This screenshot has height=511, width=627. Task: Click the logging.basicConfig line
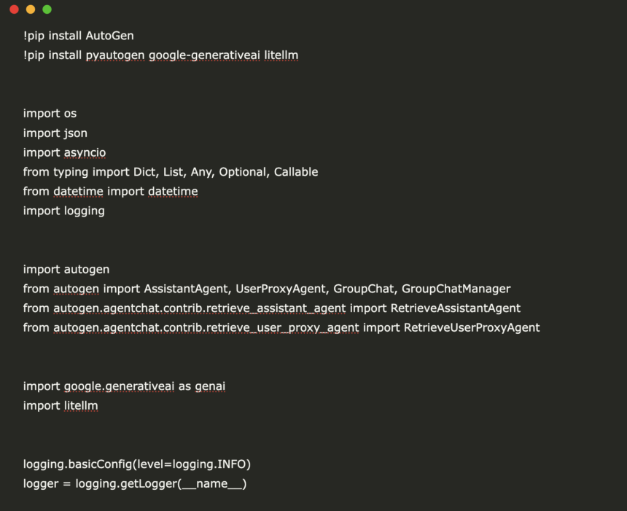click(x=137, y=464)
